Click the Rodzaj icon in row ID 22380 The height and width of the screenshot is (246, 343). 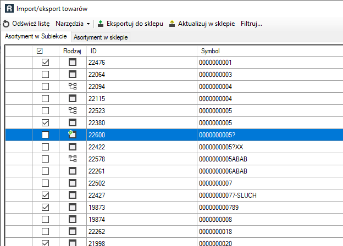coord(73,122)
